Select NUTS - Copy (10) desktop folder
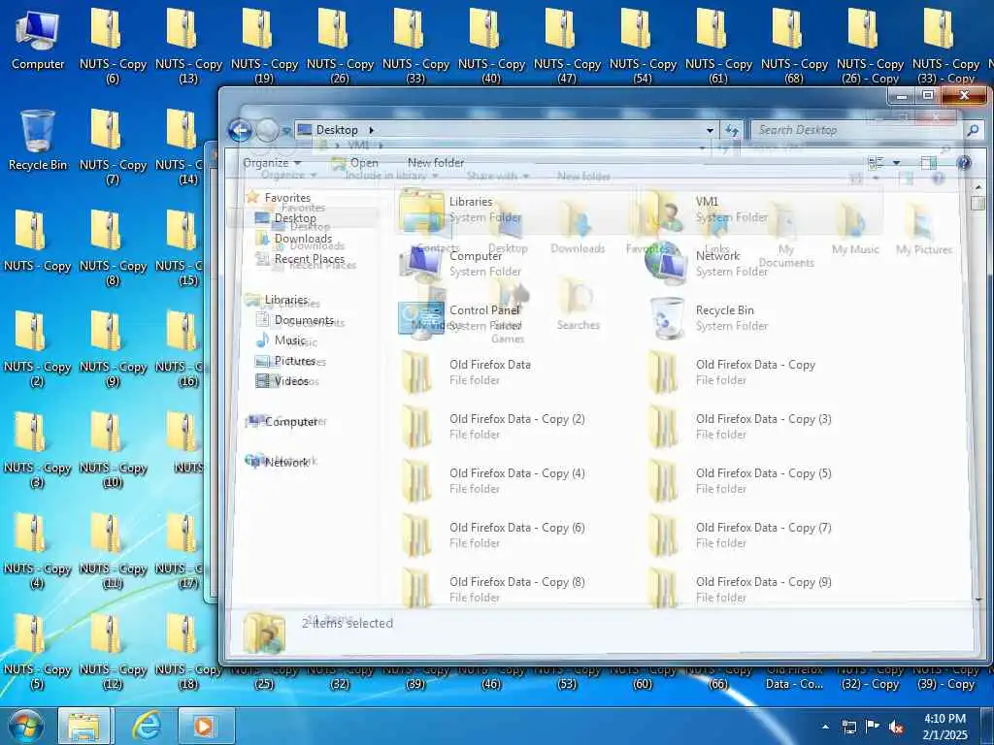 113,450
